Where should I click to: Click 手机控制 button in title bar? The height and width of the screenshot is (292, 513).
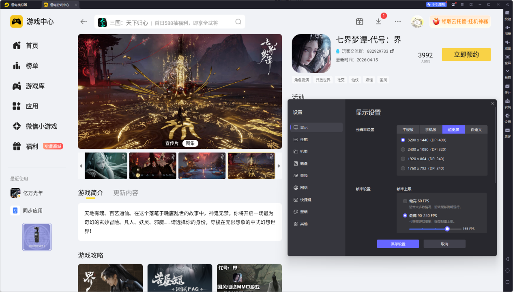pos(436,4)
